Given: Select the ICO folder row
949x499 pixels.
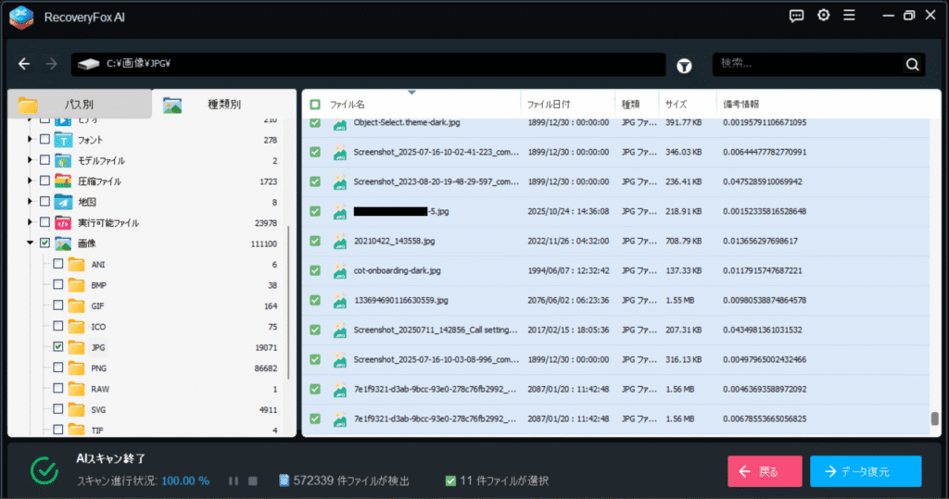Looking at the screenshot, I should coord(165,327).
